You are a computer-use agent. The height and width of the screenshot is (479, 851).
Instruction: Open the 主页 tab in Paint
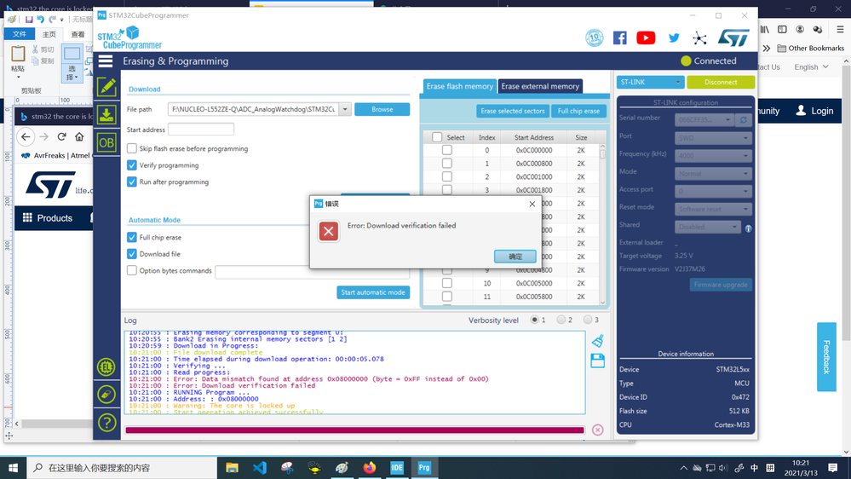49,34
